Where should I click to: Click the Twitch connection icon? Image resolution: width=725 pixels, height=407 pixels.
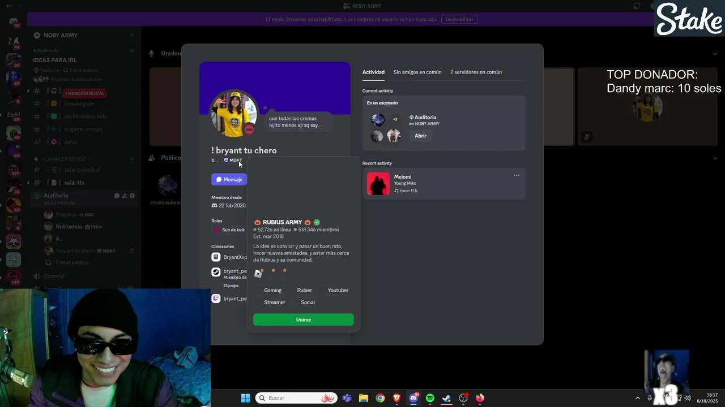pyautogui.click(x=216, y=298)
